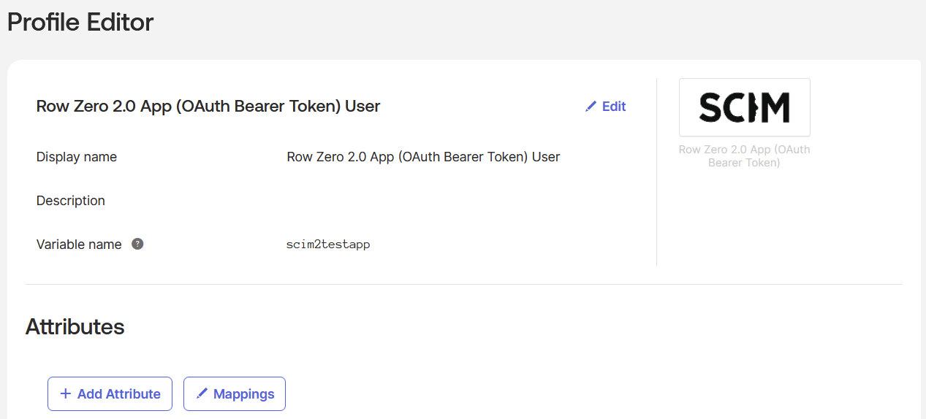926x419 pixels.
Task: Click the pencil icon beside Edit
Action: [x=591, y=107]
